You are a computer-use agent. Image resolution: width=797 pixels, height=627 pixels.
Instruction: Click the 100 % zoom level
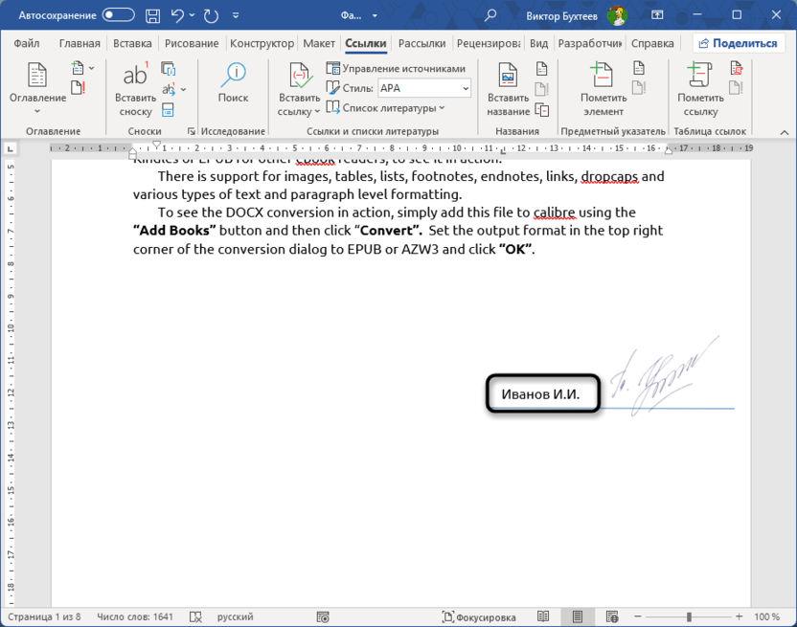(766, 616)
